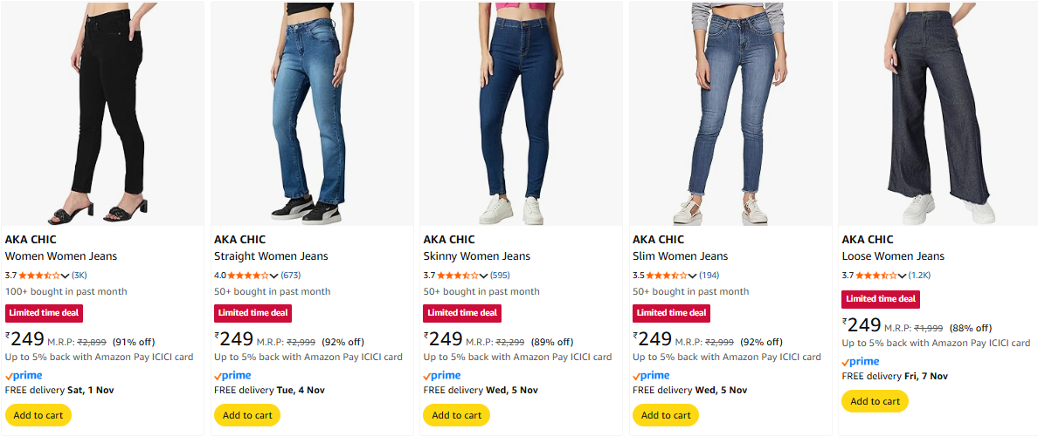Open the Straight Women Jeans product title
1038x436 pixels.
pyautogui.click(x=271, y=256)
